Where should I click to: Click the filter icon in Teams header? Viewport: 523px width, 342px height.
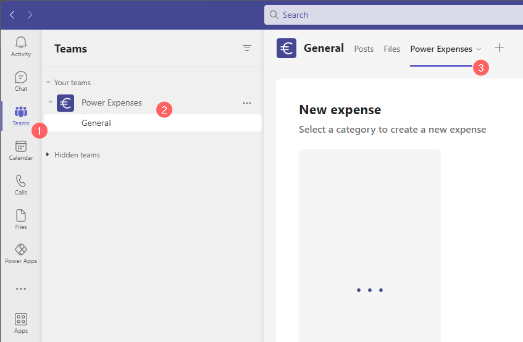coord(247,48)
